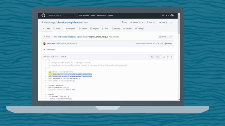This screenshot has height=126, width=225.
Task: Click the pencil edit file icon
Action: click(x=168, y=57)
